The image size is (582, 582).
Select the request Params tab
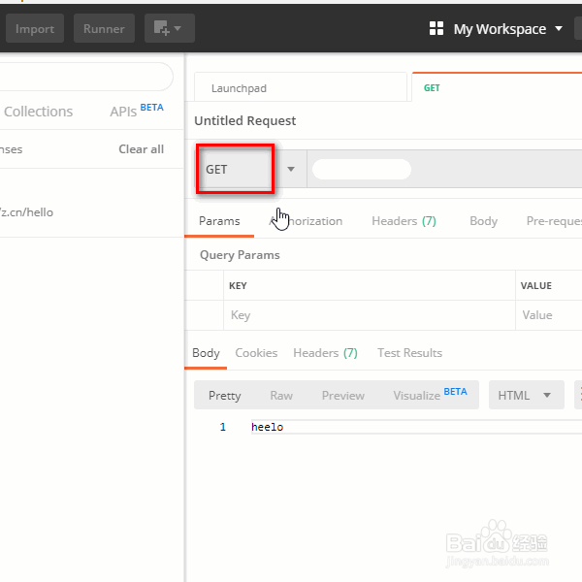pos(219,221)
